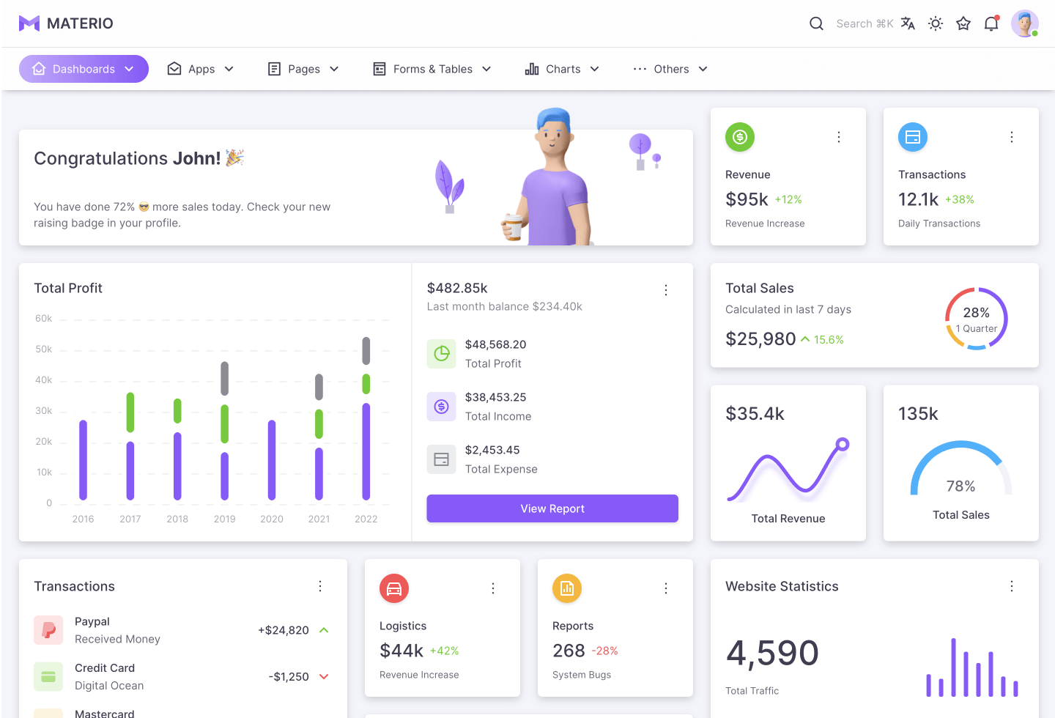This screenshot has height=718, width=1055.
Task: Click the Total Income dollar icon
Action: (442, 407)
